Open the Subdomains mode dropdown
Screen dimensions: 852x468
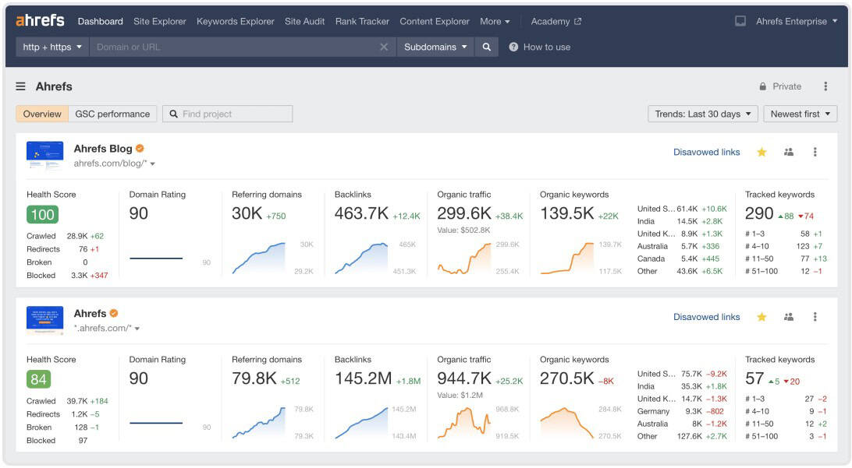pyautogui.click(x=435, y=47)
